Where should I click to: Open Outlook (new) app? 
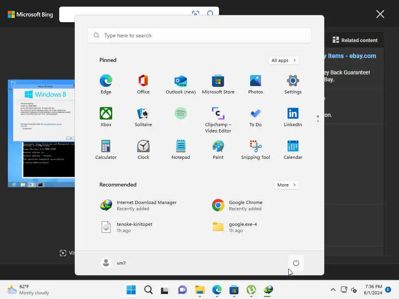(x=181, y=84)
